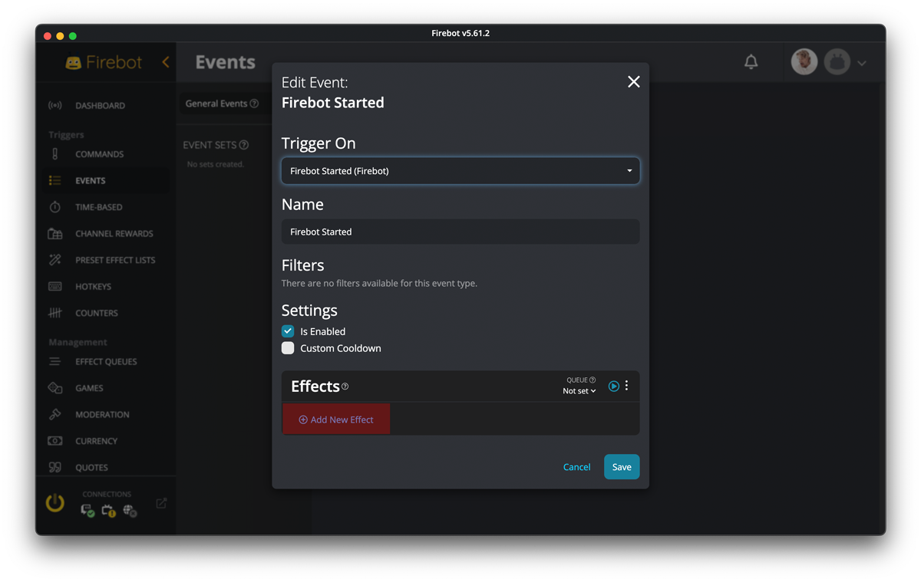Enable the Custom Cooldown checkbox
This screenshot has height=582, width=921.
288,348
